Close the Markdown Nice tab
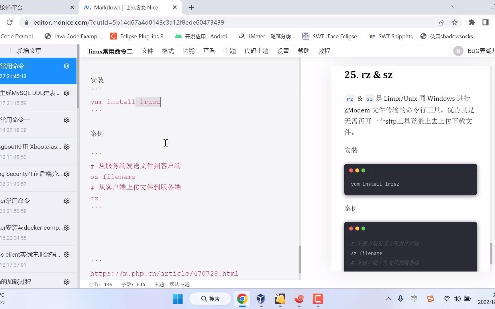This screenshot has width=495, height=309. 175,7
